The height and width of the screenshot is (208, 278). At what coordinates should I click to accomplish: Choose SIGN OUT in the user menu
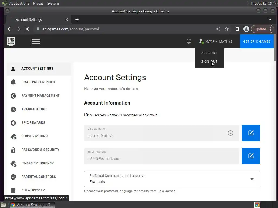click(209, 61)
